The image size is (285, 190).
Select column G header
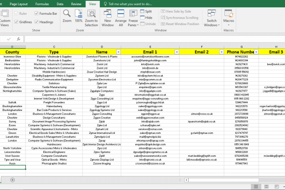[x=241, y=47]
